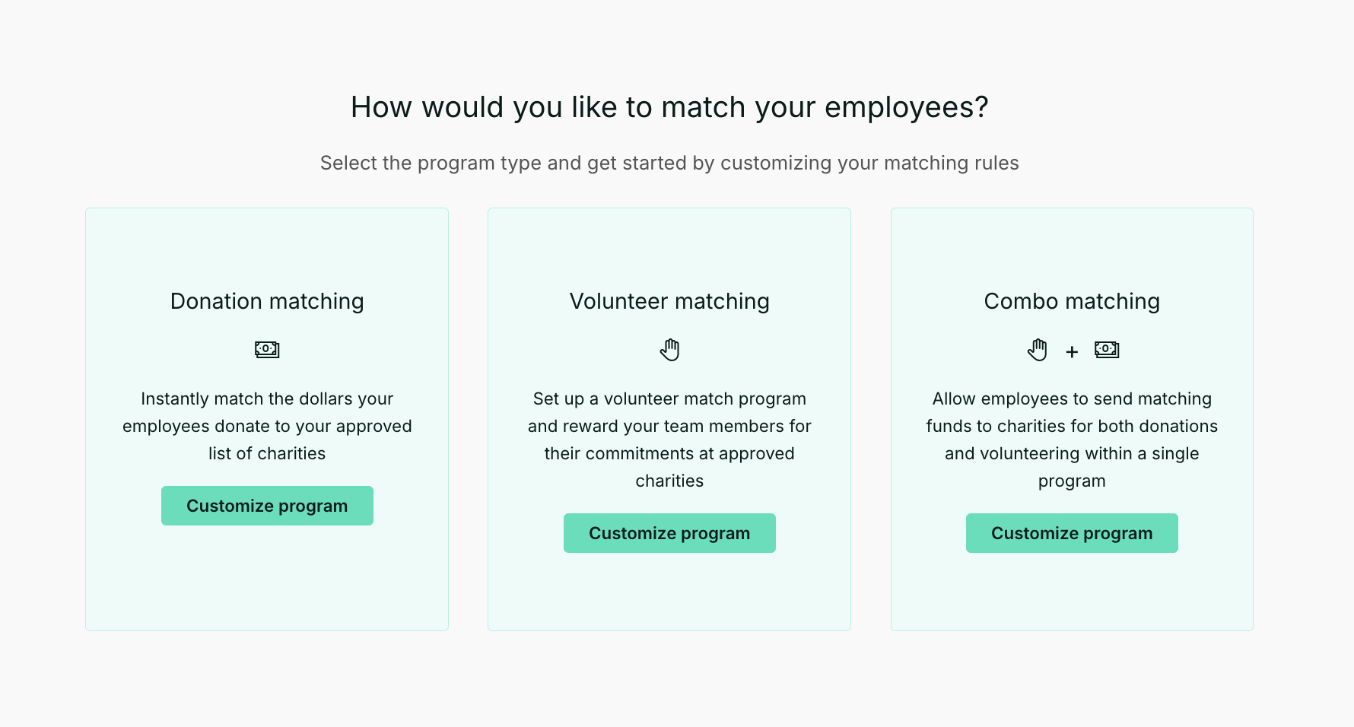Click the hand icon under Volunteer matching

click(x=669, y=350)
